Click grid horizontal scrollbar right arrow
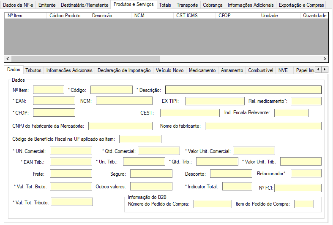The height and width of the screenshot is (225, 333). click(325, 59)
